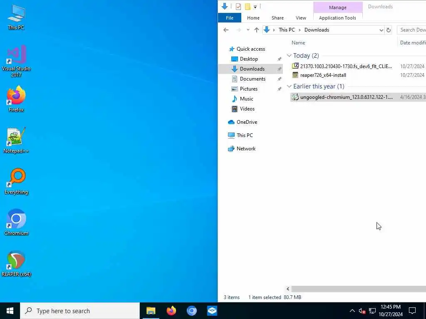Image resolution: width=426 pixels, height=319 pixels.
Task: Go back with the Back arrow
Action: 226,30
